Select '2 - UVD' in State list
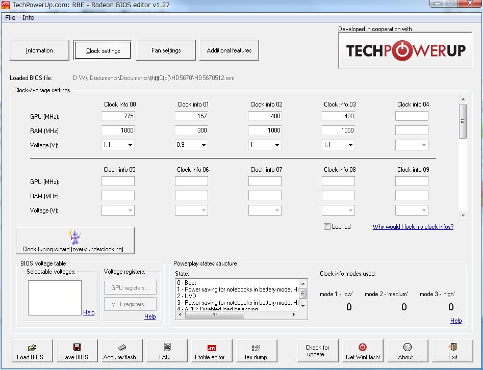Image resolution: width=483 pixels, height=370 pixels. coord(187,296)
